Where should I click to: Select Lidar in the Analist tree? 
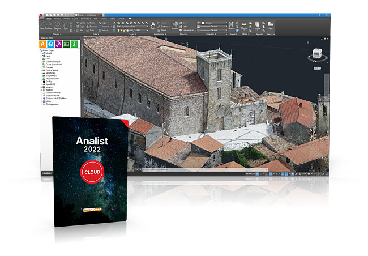[48, 59]
